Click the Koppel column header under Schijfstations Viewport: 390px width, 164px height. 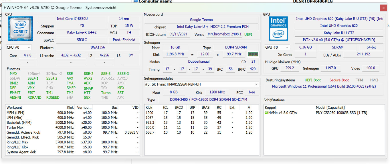click(x=289, y=108)
